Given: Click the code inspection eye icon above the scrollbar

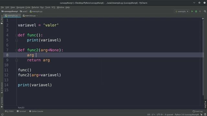Looking at the screenshot, I should click(203, 19).
